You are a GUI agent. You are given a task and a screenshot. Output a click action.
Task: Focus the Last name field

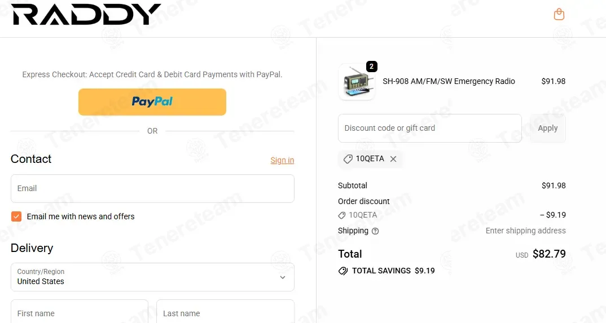[225, 311]
